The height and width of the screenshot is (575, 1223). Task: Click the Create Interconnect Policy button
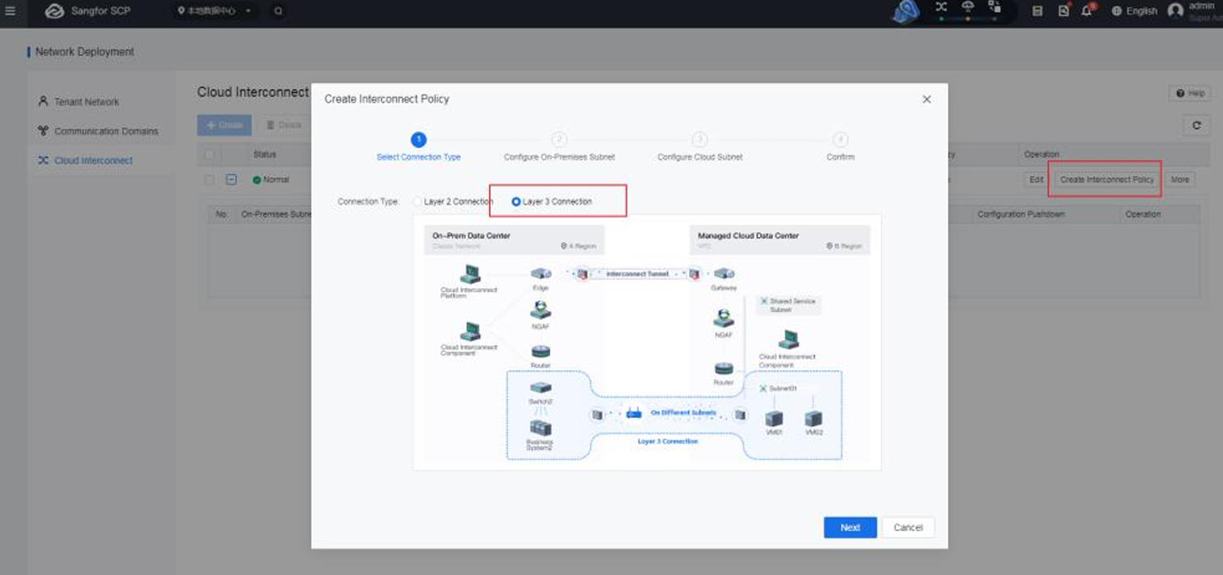pos(1105,179)
